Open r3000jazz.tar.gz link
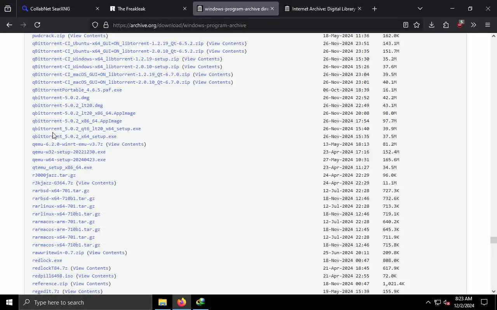 point(54,175)
